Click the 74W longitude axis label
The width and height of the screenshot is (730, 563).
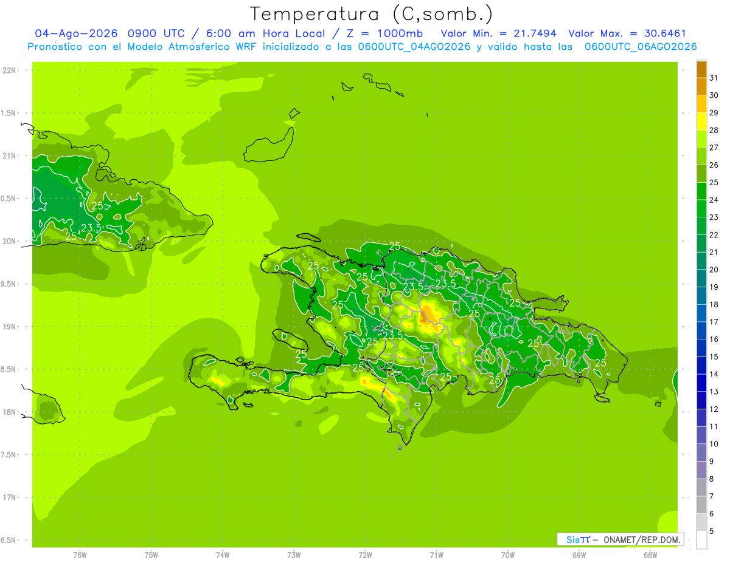tap(223, 555)
